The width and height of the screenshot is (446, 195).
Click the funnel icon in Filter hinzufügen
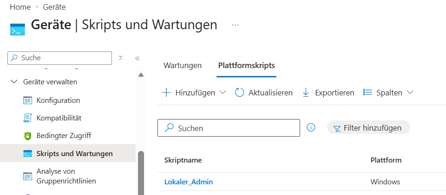click(x=337, y=129)
